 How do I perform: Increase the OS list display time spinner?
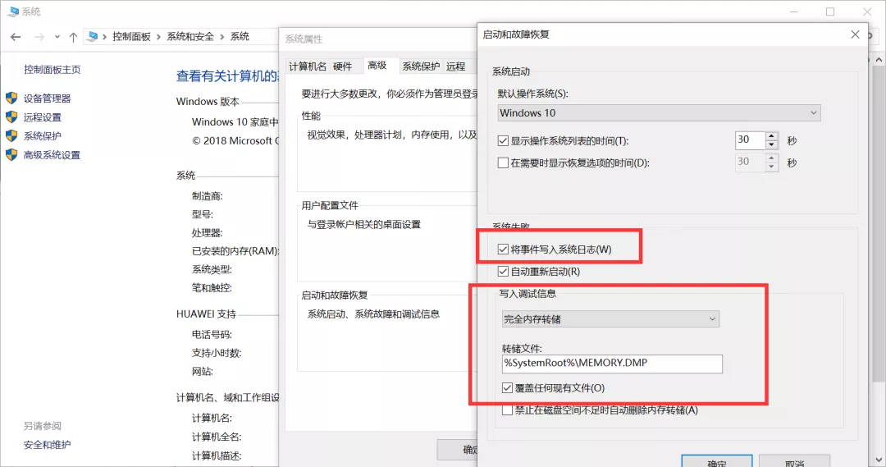pyautogui.click(x=771, y=136)
